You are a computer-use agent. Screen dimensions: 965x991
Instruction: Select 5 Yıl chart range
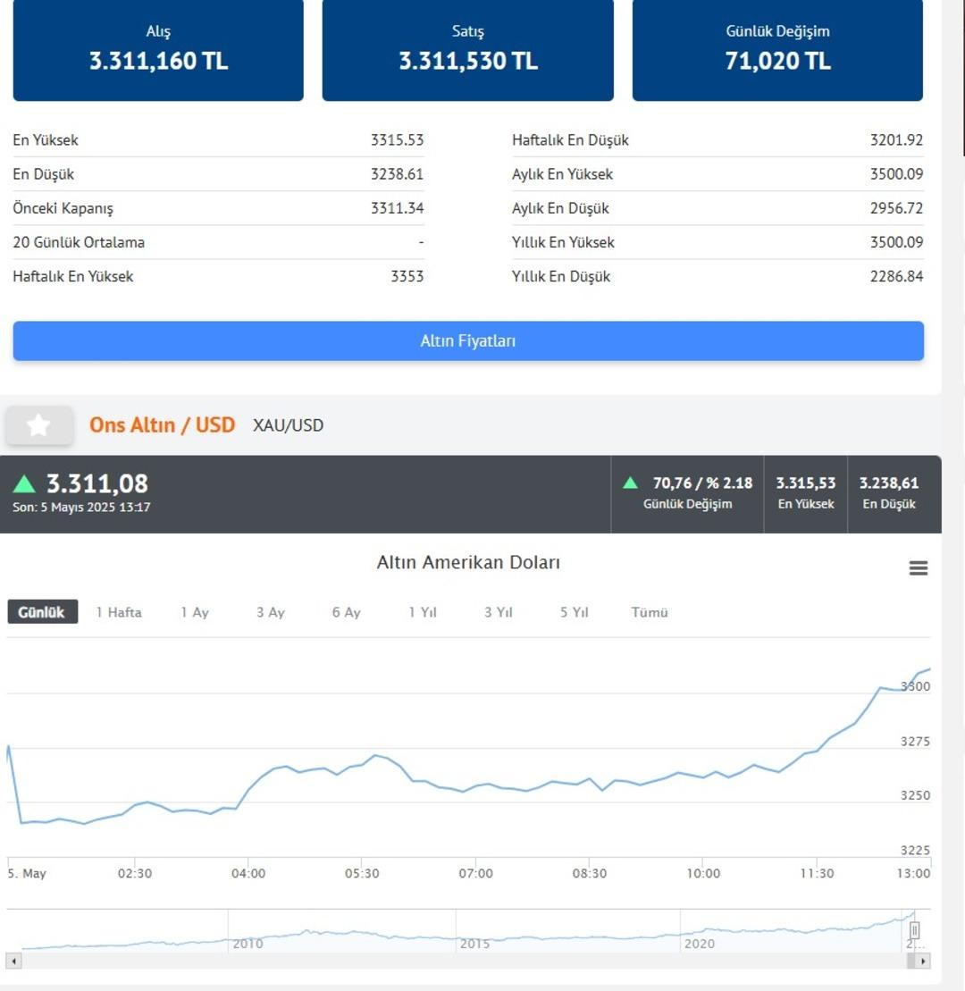click(574, 612)
